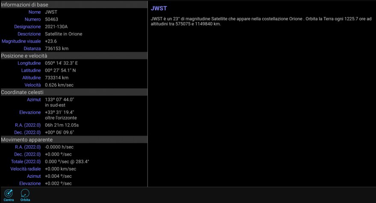Select the Numero value 50463

pos(52,19)
